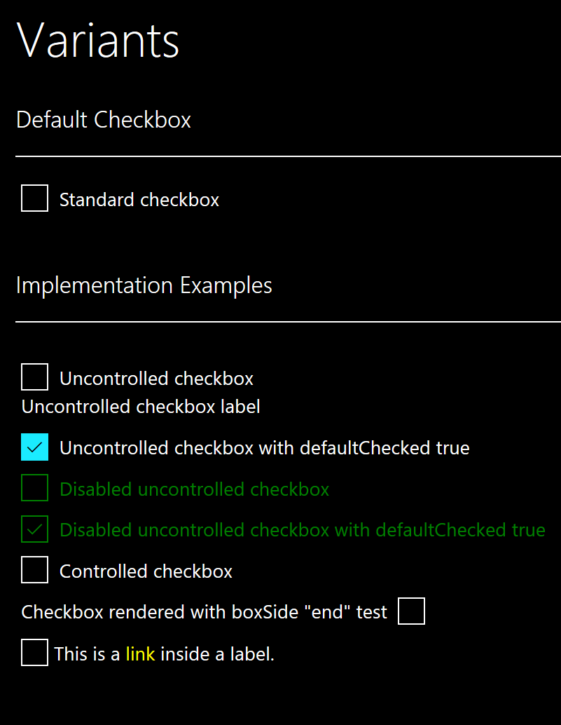The height and width of the screenshot is (725, 561).
Task: Click the Controlled checkbox label text
Action: click(146, 571)
